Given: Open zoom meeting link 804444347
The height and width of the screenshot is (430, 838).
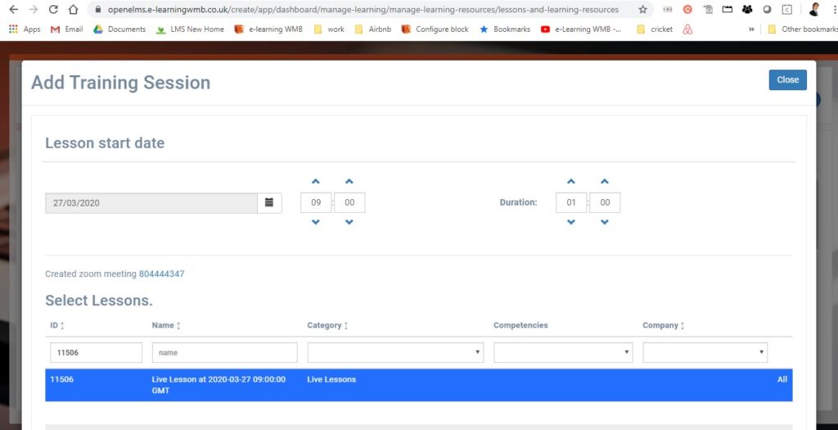Looking at the screenshot, I should [161, 274].
